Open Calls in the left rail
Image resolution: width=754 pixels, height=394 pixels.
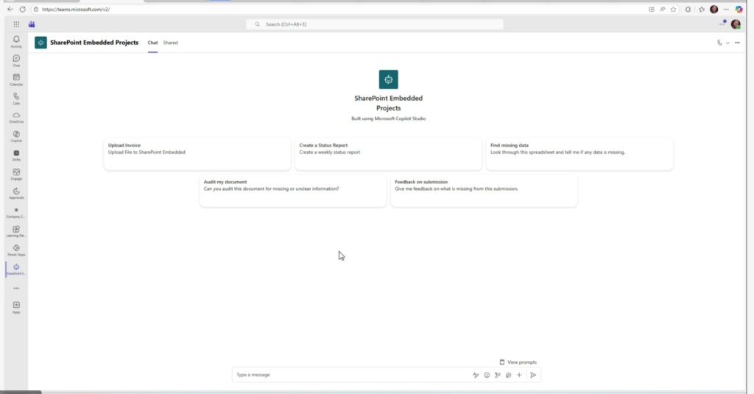16,99
